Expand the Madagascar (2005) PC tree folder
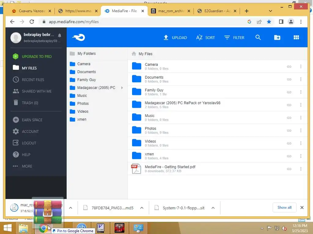The width and height of the screenshot is (313, 234). (x=122, y=88)
